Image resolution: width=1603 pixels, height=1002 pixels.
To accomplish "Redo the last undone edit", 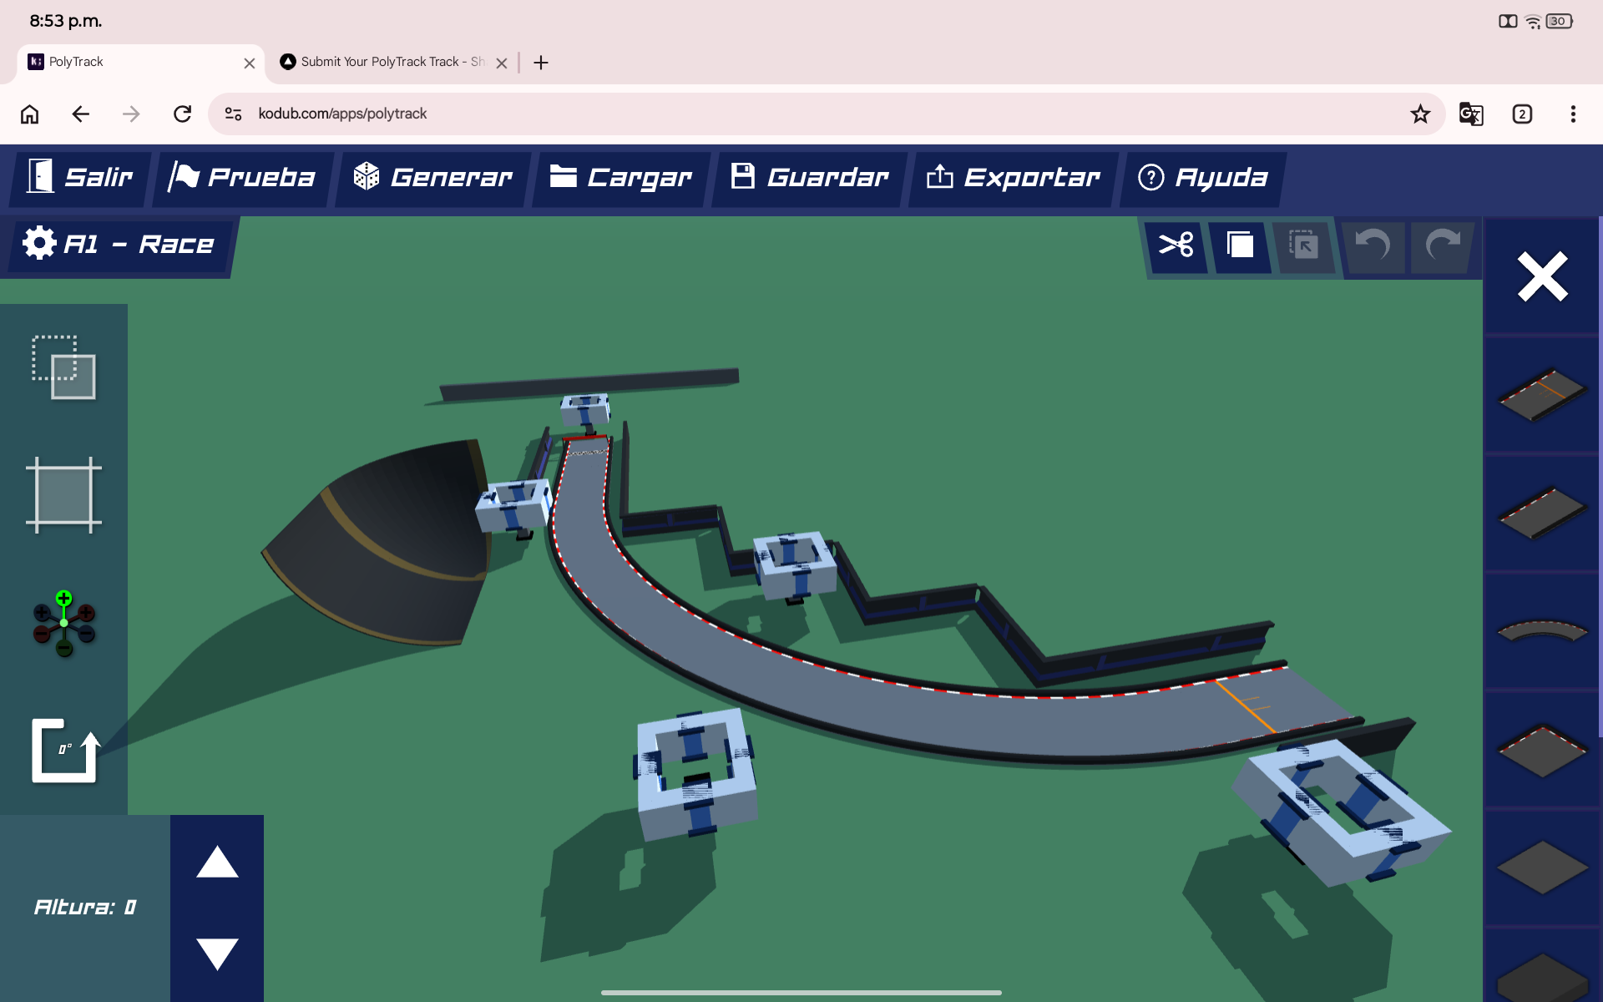I will (x=1442, y=245).
